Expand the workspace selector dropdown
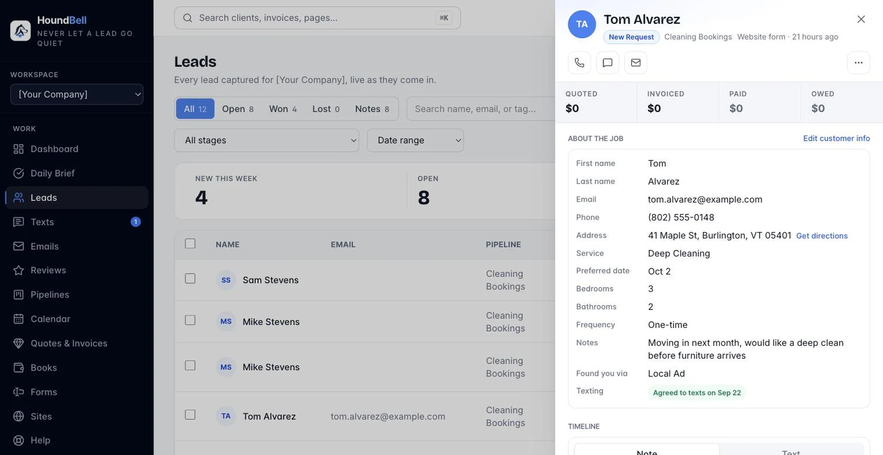 coord(77,94)
